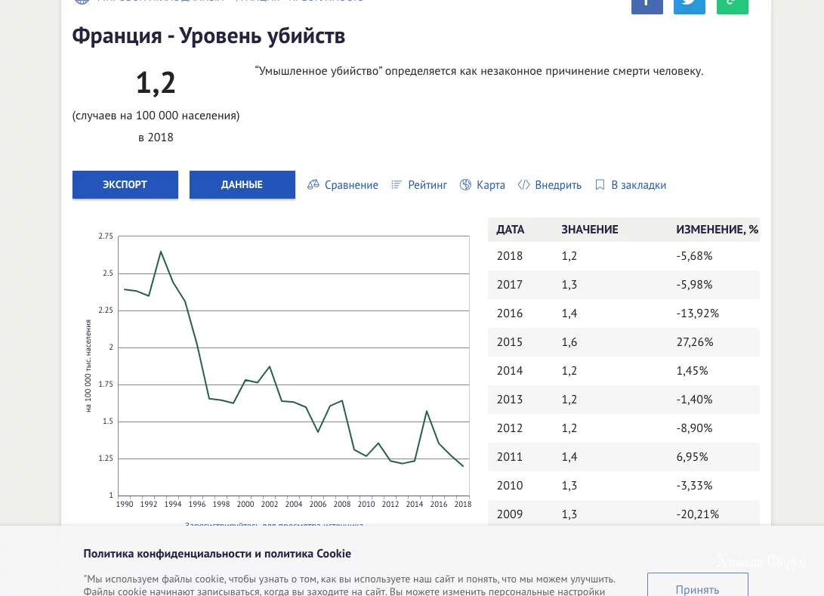This screenshot has height=596, width=824.
Task: Open the ДАННЫЕ button
Action: pos(242,184)
